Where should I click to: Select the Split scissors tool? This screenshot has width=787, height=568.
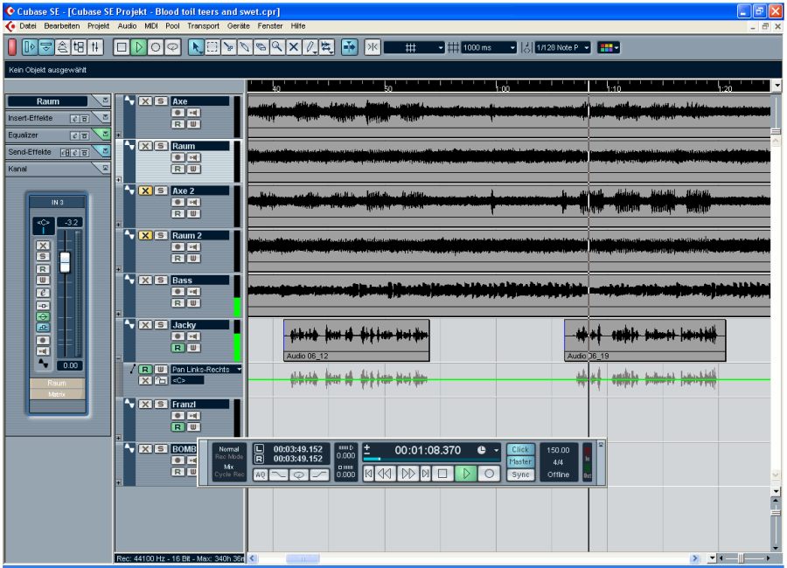[x=228, y=47]
